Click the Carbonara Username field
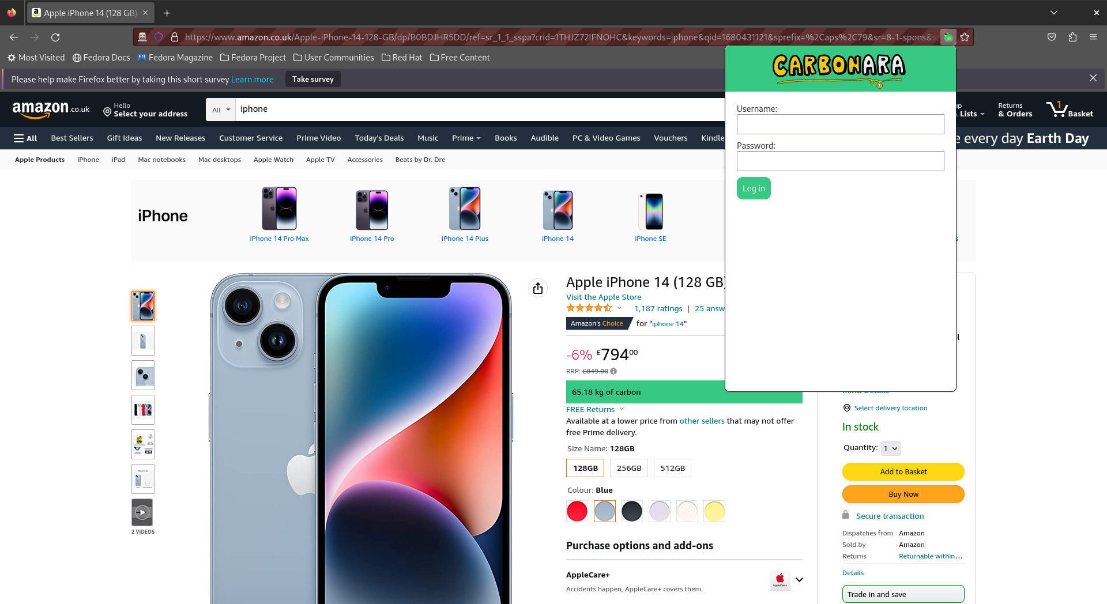1107x604 pixels. coord(840,124)
